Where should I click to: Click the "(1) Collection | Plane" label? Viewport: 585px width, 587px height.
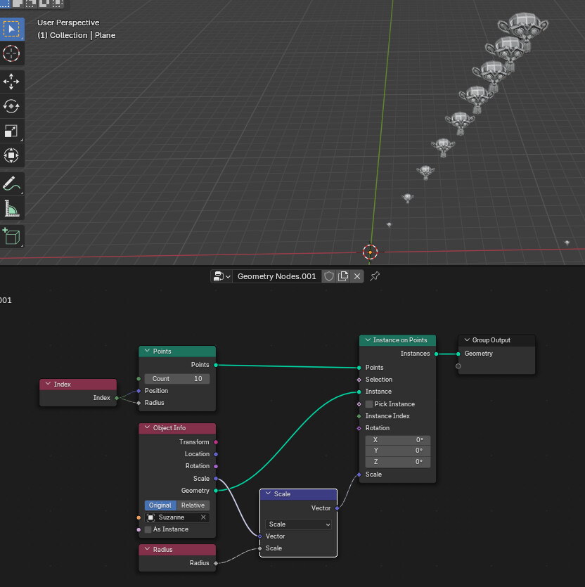point(77,35)
